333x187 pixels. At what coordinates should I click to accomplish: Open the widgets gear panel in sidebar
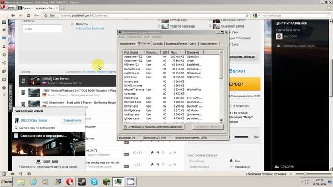4,55
